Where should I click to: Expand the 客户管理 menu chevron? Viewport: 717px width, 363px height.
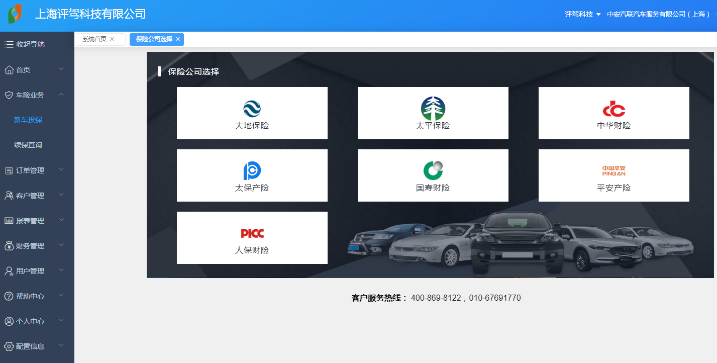point(61,195)
